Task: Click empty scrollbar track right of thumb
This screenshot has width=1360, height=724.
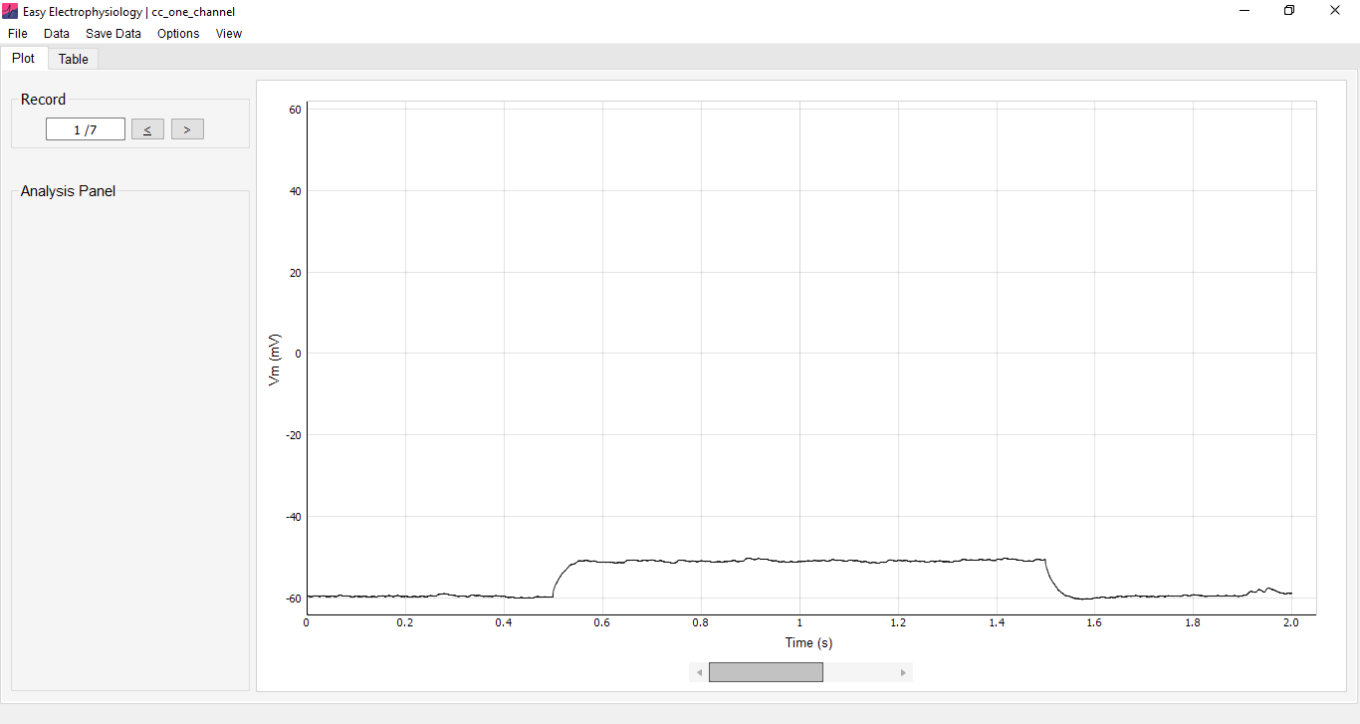Action: pyautogui.click(x=858, y=672)
